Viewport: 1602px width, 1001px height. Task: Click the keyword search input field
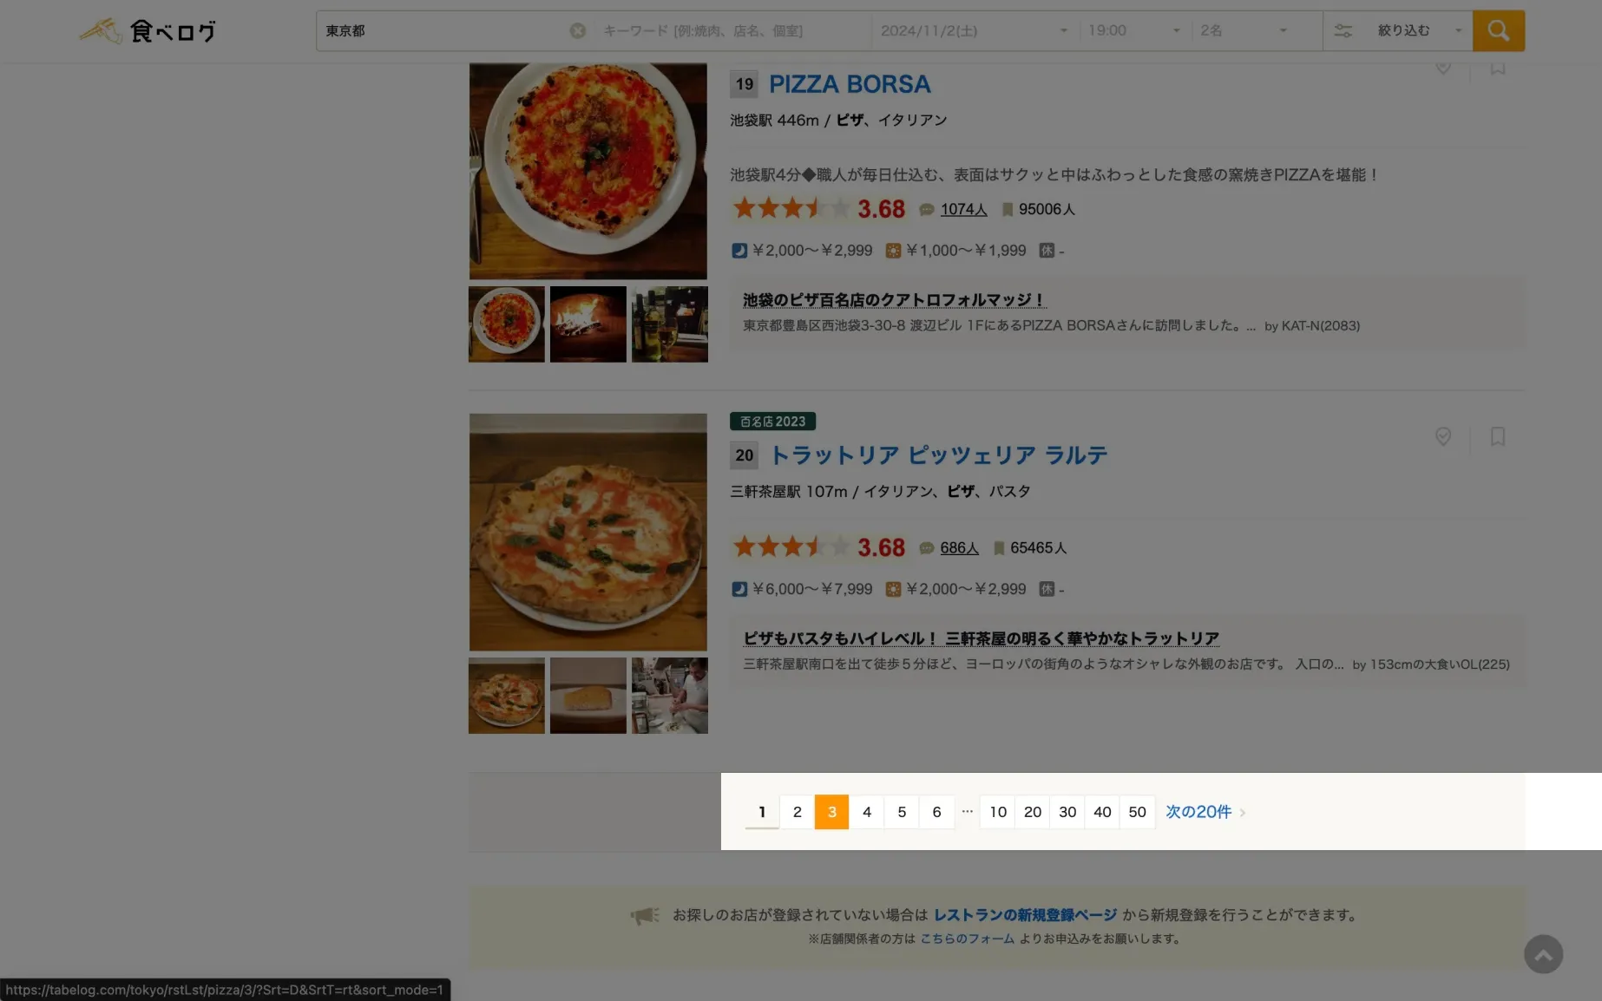(x=729, y=30)
